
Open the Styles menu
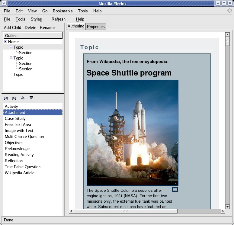pos(36,19)
